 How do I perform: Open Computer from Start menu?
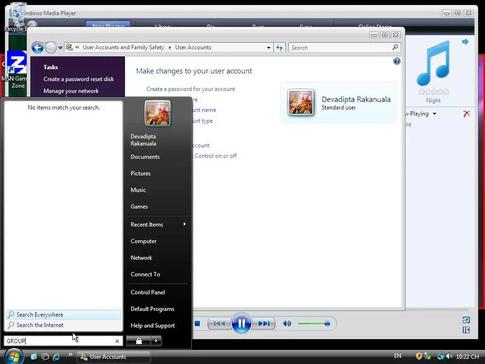pyautogui.click(x=144, y=241)
